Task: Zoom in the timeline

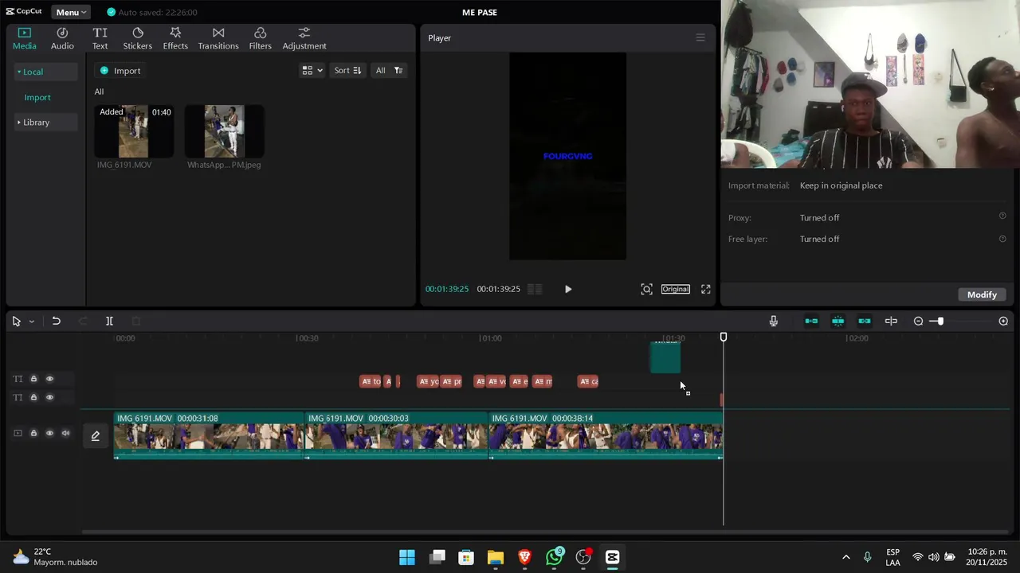Action: point(1003,321)
